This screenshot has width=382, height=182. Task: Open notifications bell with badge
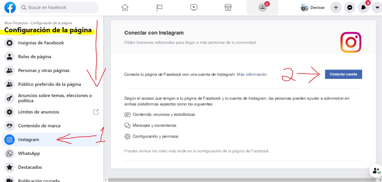(x=363, y=7)
